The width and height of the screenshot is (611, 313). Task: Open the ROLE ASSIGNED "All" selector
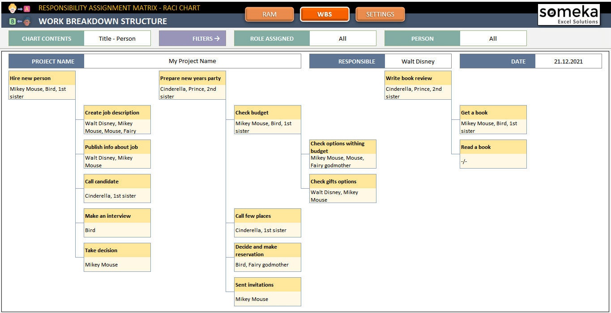(342, 38)
